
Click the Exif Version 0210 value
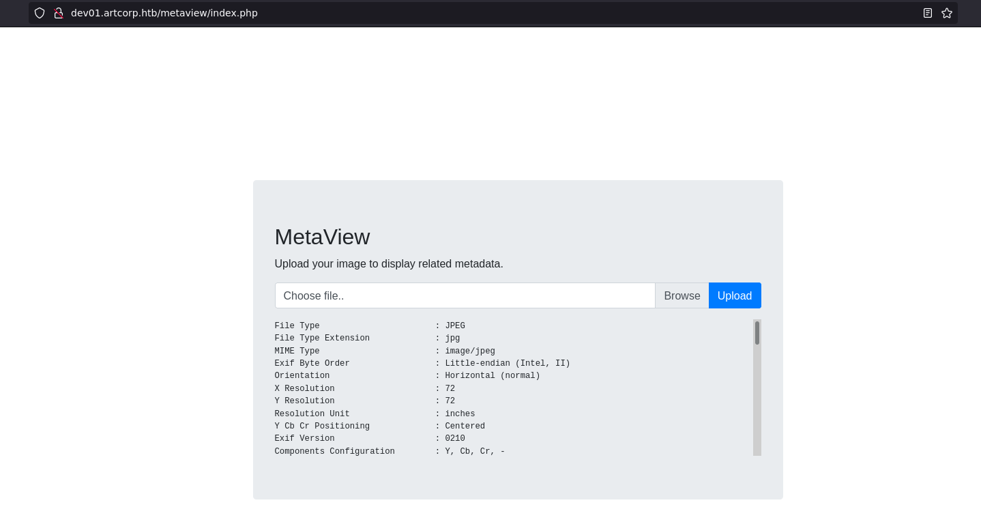pyautogui.click(x=454, y=439)
